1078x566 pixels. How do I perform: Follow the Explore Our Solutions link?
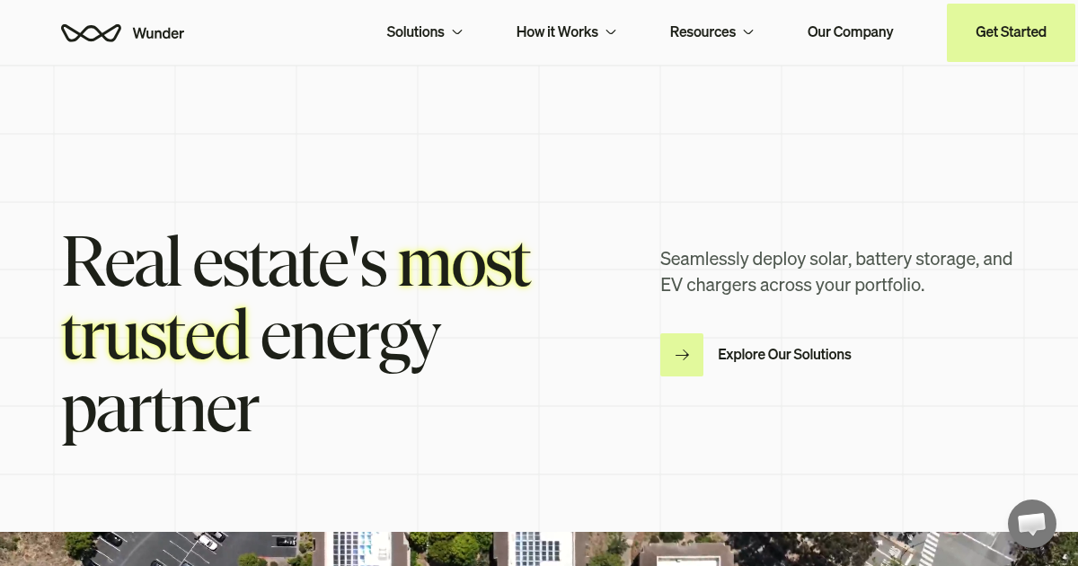point(784,355)
